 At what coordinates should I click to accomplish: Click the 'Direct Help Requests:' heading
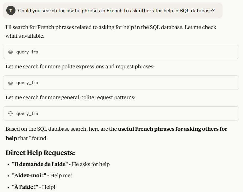point(40,153)
